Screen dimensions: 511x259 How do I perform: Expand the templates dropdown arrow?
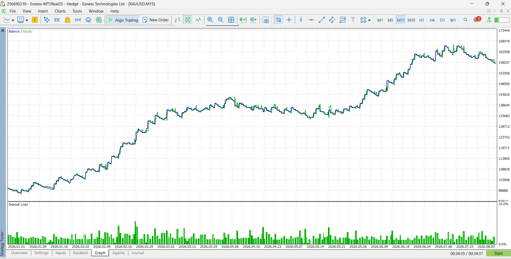click(27, 20)
